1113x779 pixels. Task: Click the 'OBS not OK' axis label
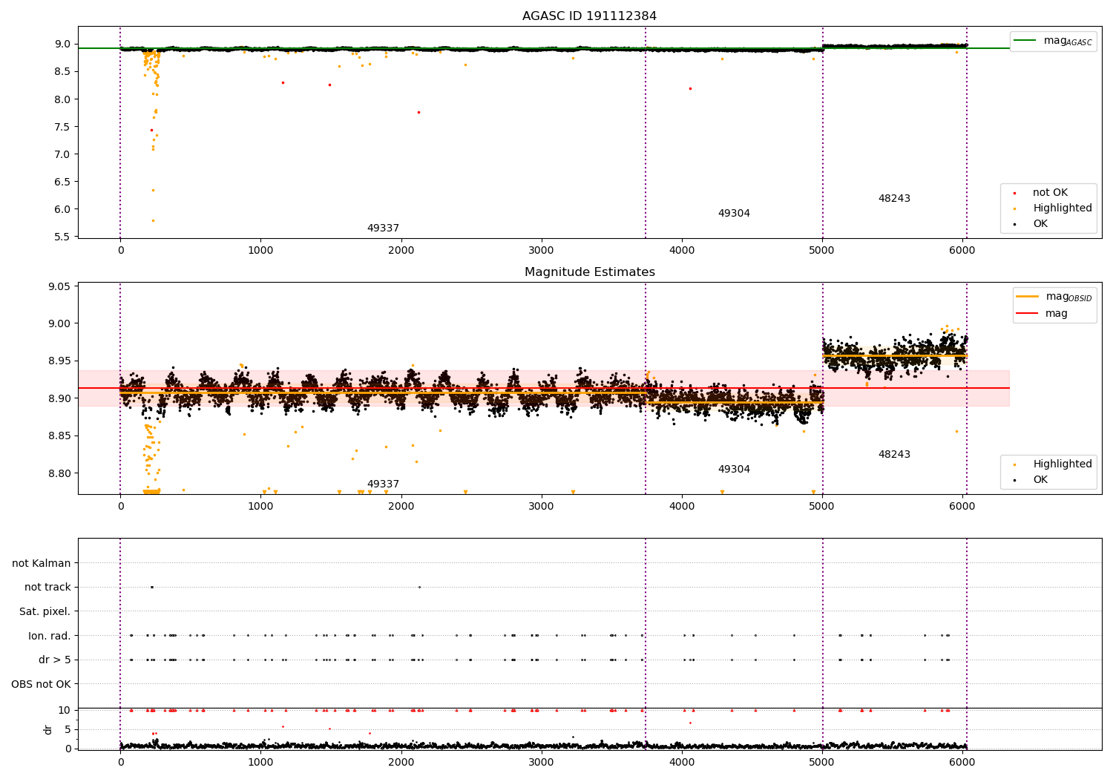click(41, 684)
